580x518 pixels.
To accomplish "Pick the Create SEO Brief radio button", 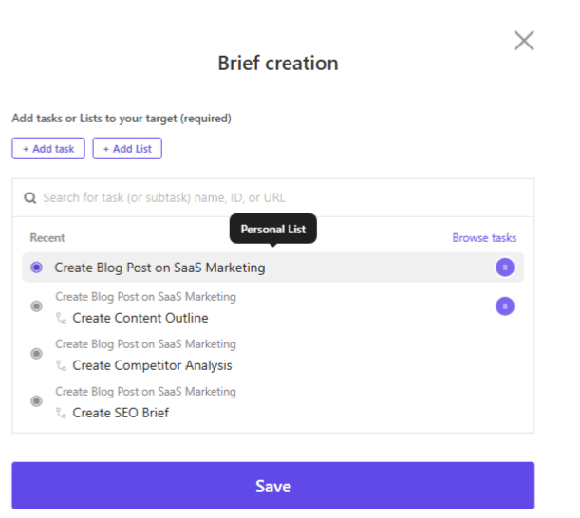I will point(36,401).
